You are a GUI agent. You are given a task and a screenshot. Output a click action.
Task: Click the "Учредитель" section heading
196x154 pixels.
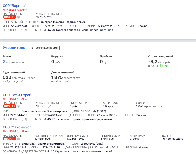[x=14, y=48]
